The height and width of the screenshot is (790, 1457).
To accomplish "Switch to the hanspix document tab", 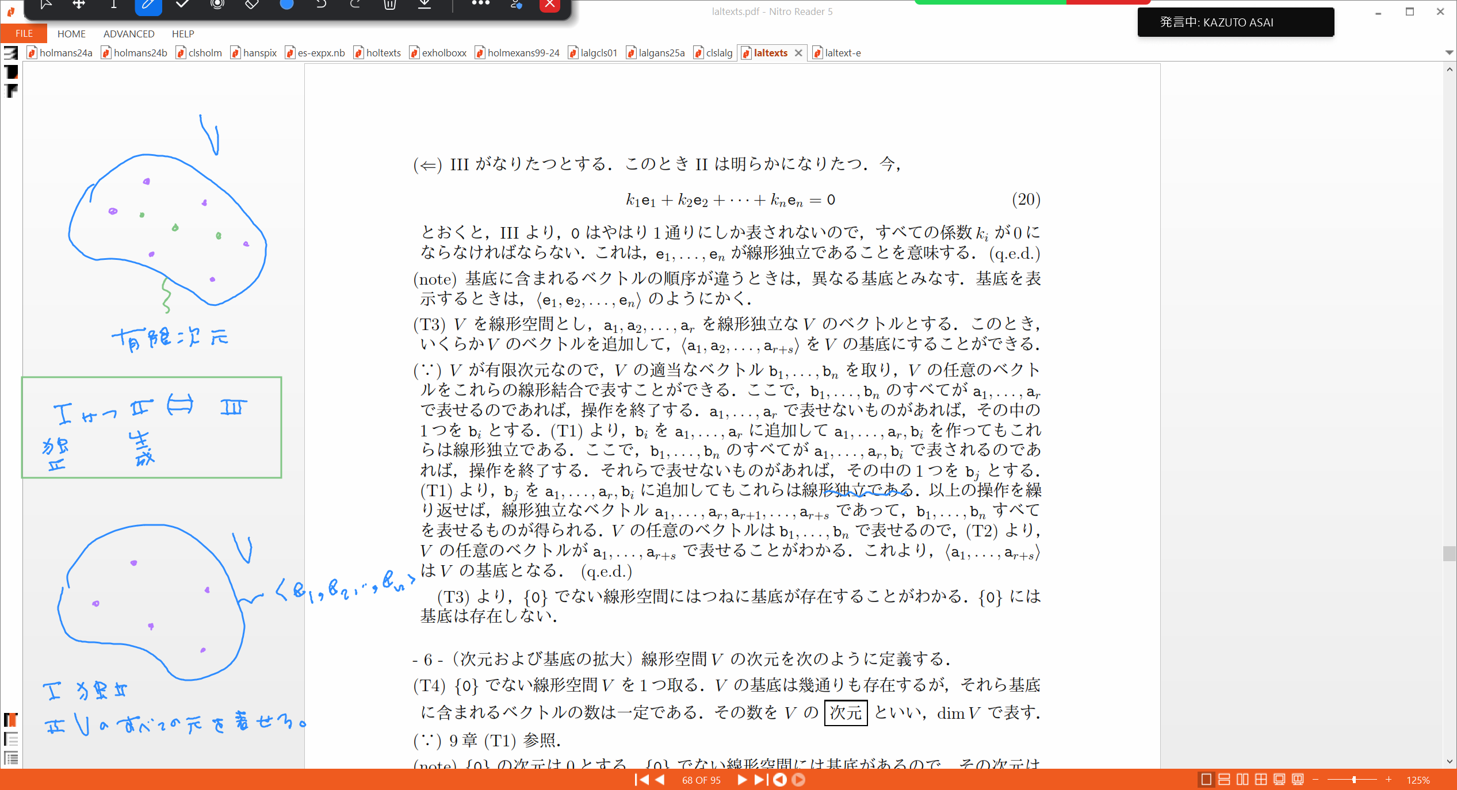I will point(254,53).
